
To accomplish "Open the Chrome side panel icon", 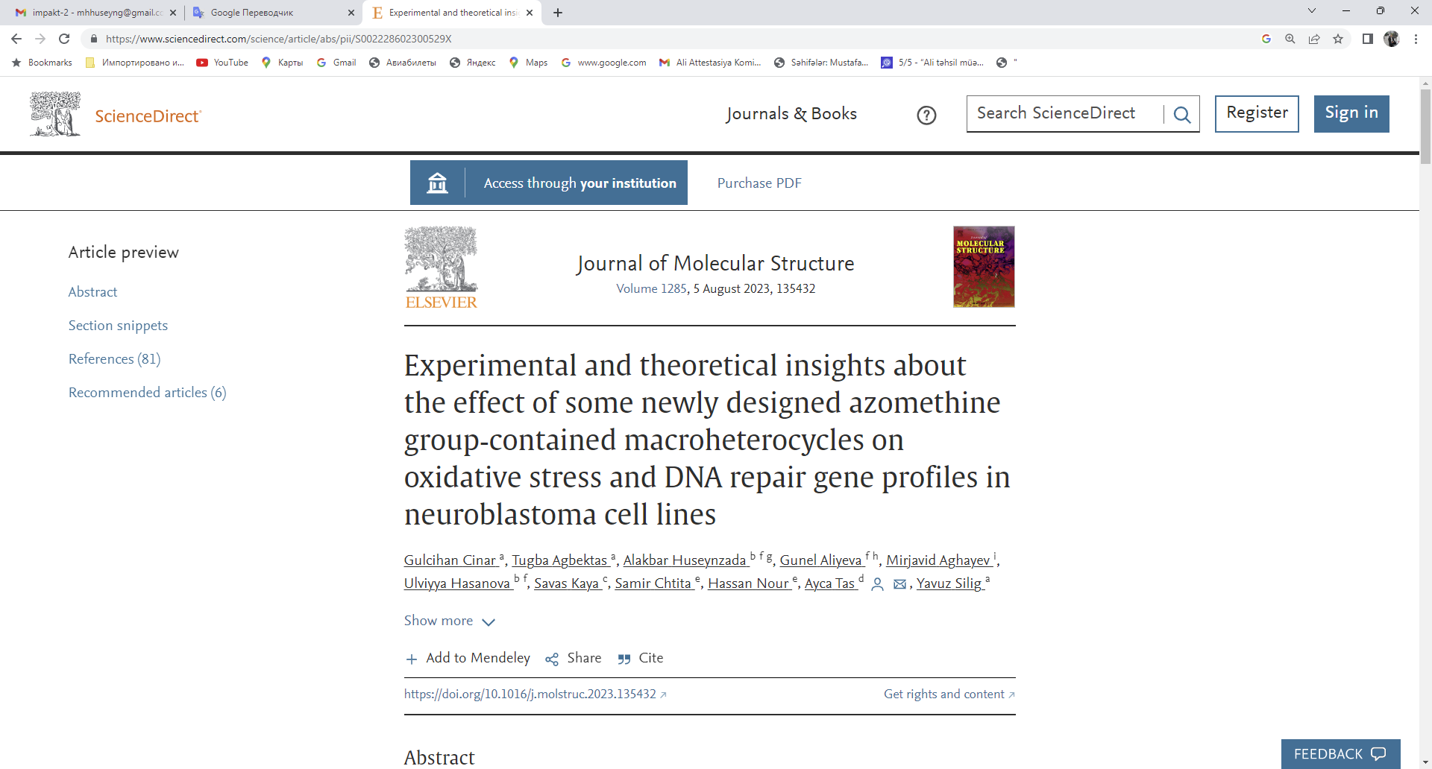I will click(1367, 39).
